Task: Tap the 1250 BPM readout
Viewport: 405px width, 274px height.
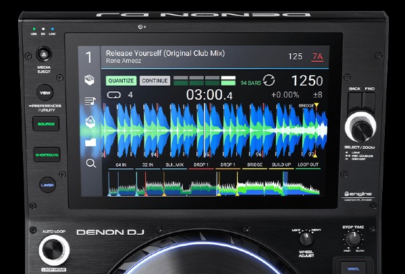Action: [x=307, y=80]
